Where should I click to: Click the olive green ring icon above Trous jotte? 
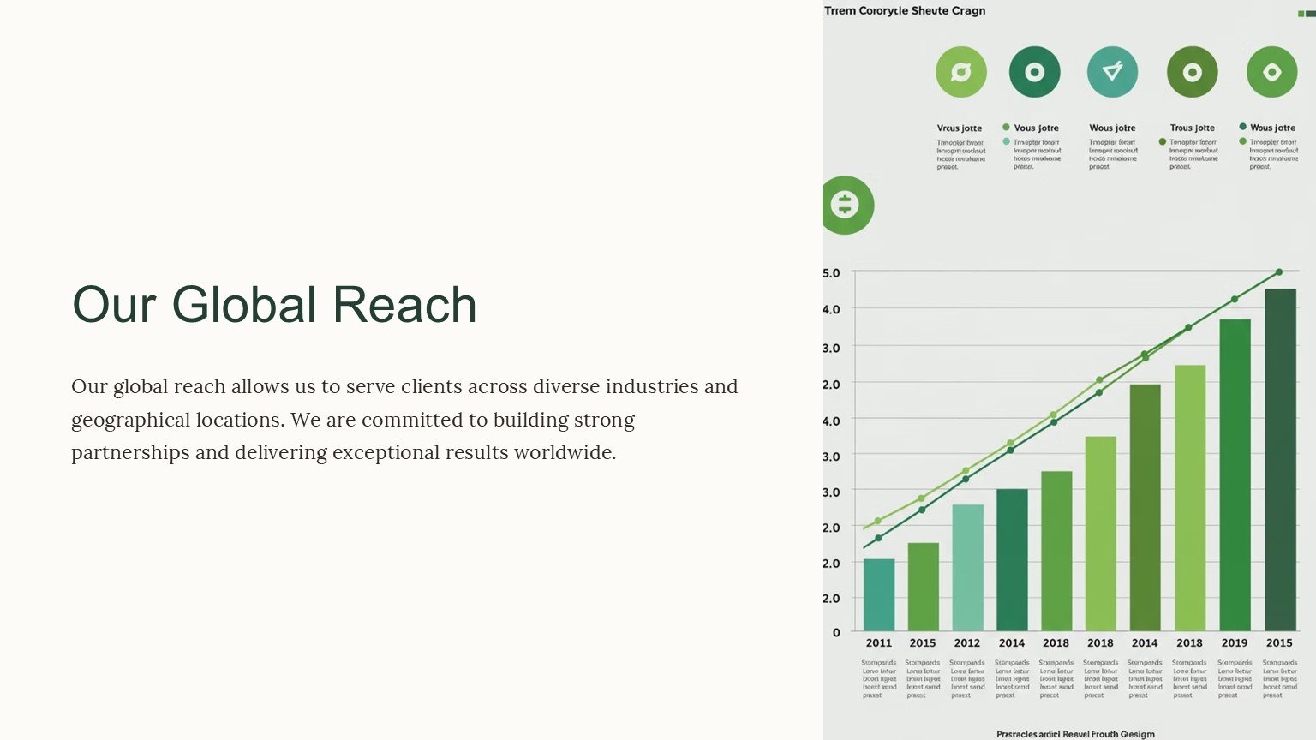[x=1192, y=72]
